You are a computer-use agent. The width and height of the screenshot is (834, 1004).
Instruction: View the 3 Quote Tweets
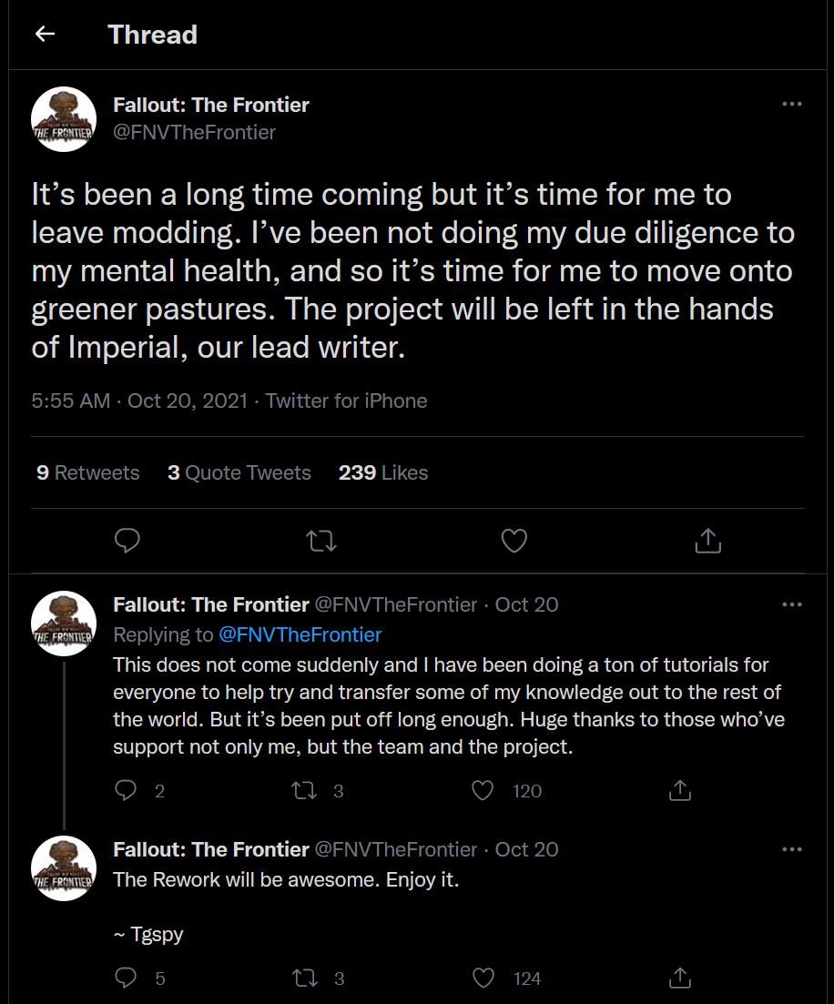point(239,472)
